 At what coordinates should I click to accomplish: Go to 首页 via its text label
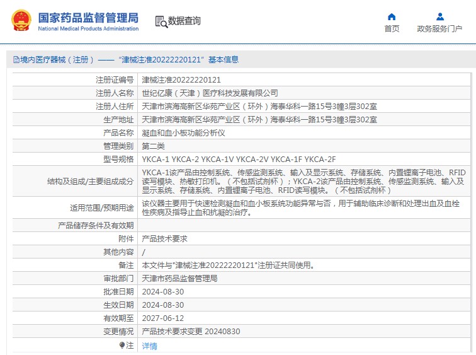392,29
